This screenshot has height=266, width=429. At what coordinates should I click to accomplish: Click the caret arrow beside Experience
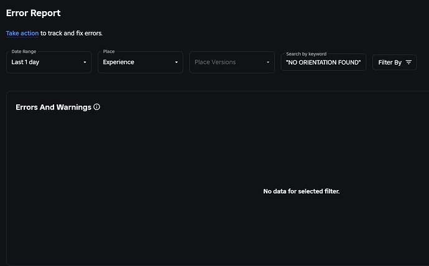(x=177, y=62)
